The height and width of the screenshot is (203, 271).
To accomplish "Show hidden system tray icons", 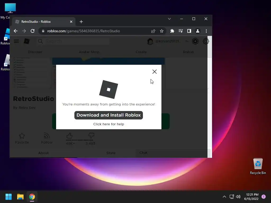I will click(224, 197).
